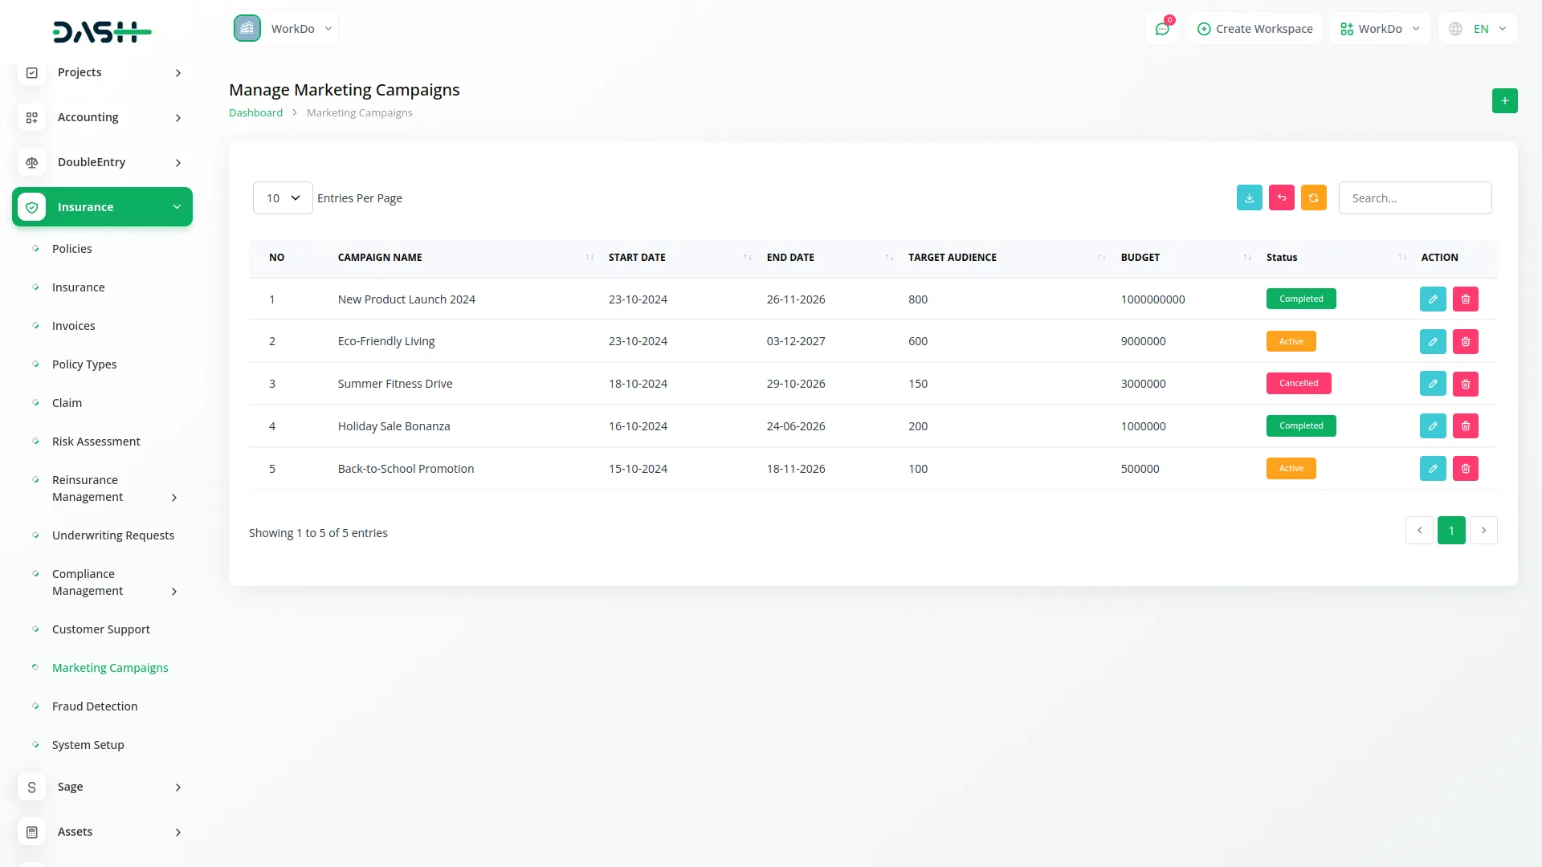The width and height of the screenshot is (1542, 867).
Task: Open Fraud Detection from the sidebar
Action: [94, 706]
